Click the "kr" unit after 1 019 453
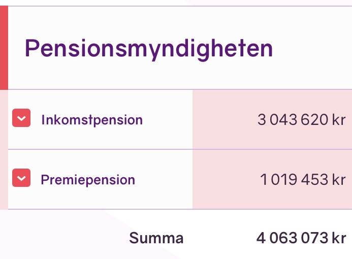Screen dimensions: 352x259 pyautogui.click(x=338, y=180)
